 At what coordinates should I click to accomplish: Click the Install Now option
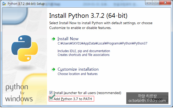[68, 39]
